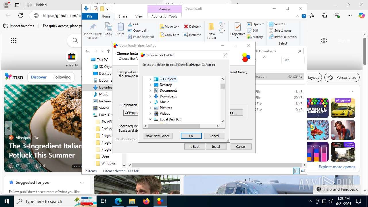
Task: Click New folder icon in Explorer ribbon
Action: point(212,31)
